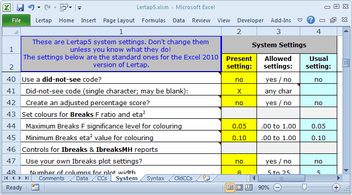This screenshot has width=352, height=195.
Task: Click the Excel application icon
Action: [7, 8]
